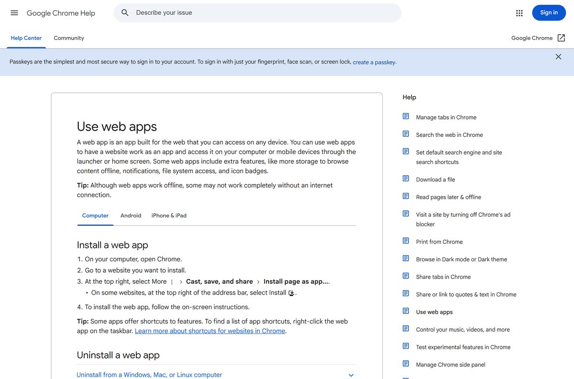Focus the Describe your issue search field
This screenshot has width=574, height=379.
[257, 13]
